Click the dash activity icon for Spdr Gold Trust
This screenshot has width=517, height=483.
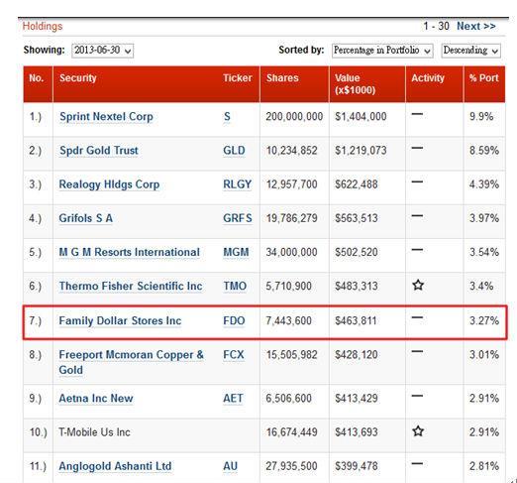[417, 148]
